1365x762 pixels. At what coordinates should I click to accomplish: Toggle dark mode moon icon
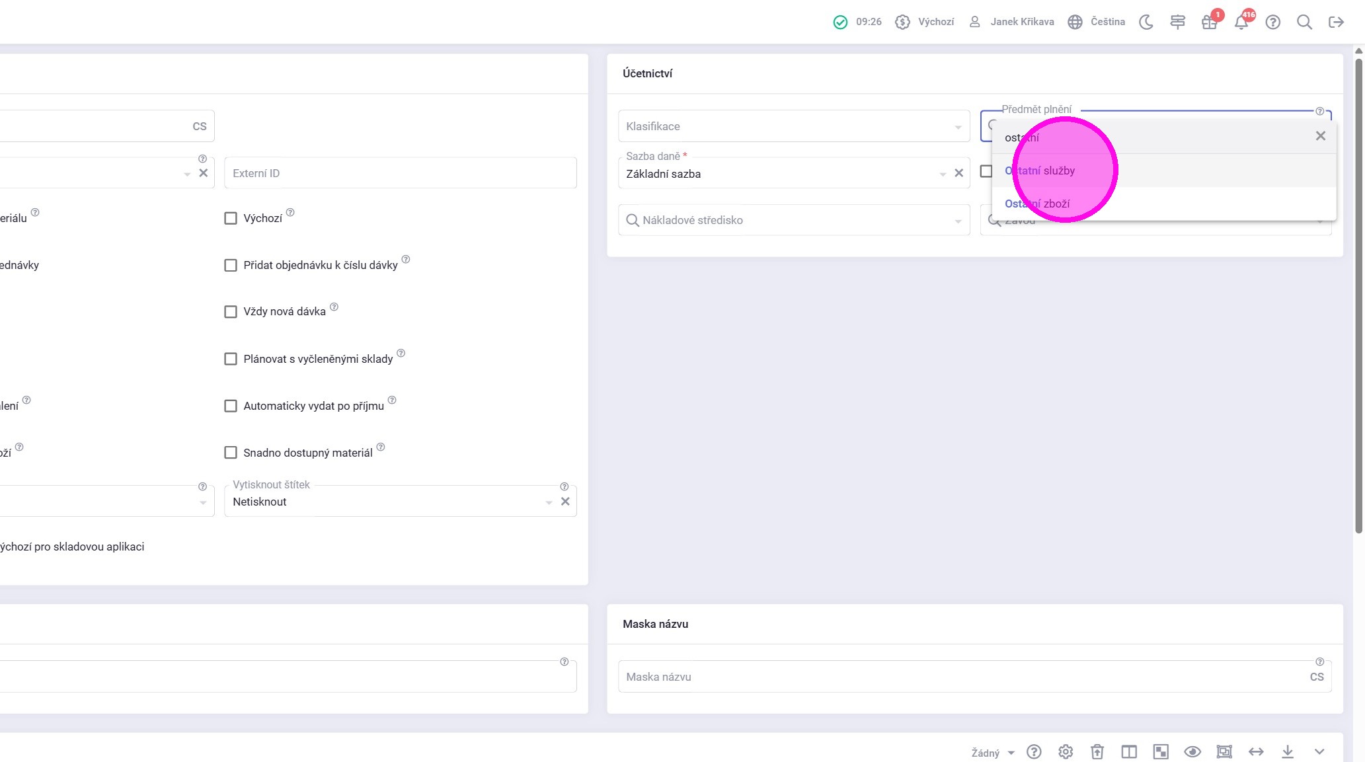coord(1146,22)
